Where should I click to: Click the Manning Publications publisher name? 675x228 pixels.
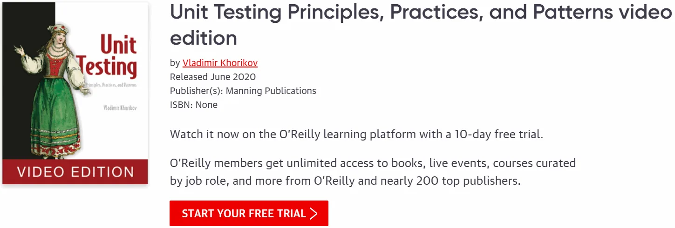tap(271, 91)
